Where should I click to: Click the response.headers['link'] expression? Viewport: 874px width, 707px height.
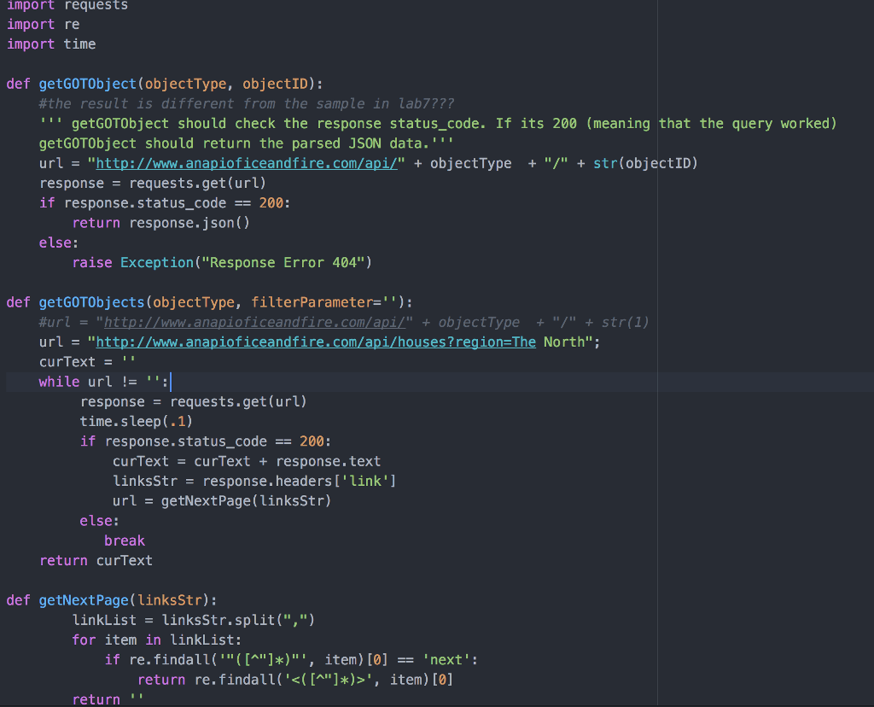(x=299, y=481)
